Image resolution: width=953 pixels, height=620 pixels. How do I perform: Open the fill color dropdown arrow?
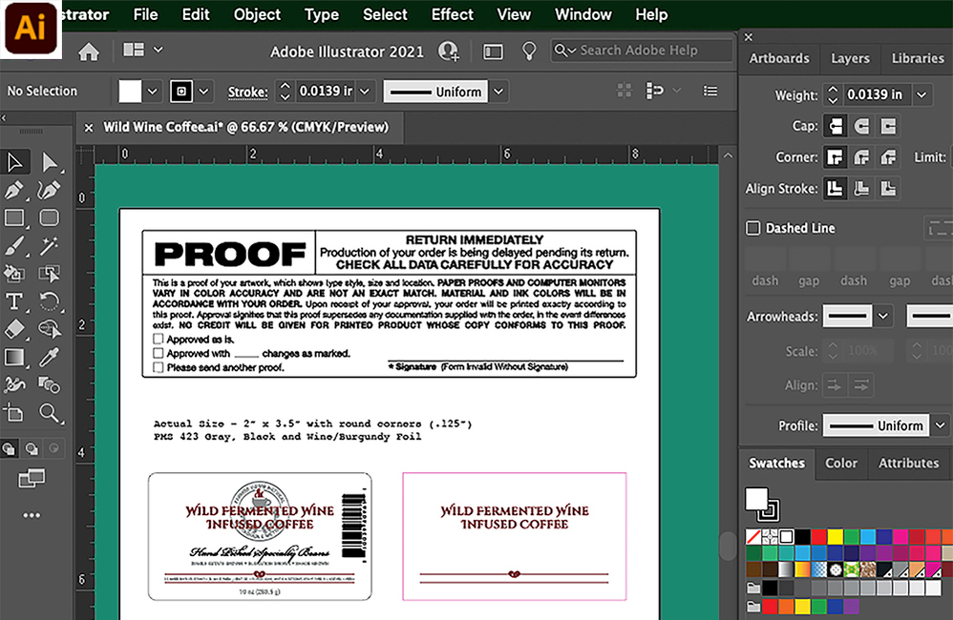pos(153,92)
